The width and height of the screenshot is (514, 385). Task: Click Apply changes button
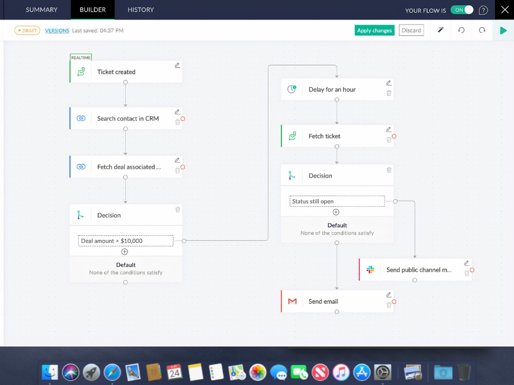(374, 30)
